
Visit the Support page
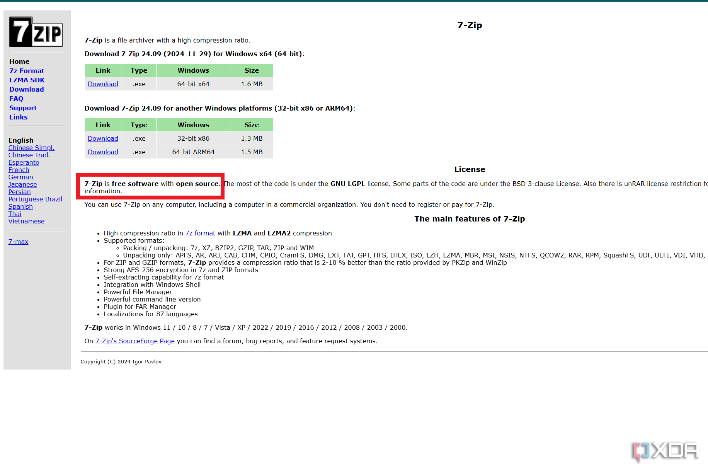(23, 108)
